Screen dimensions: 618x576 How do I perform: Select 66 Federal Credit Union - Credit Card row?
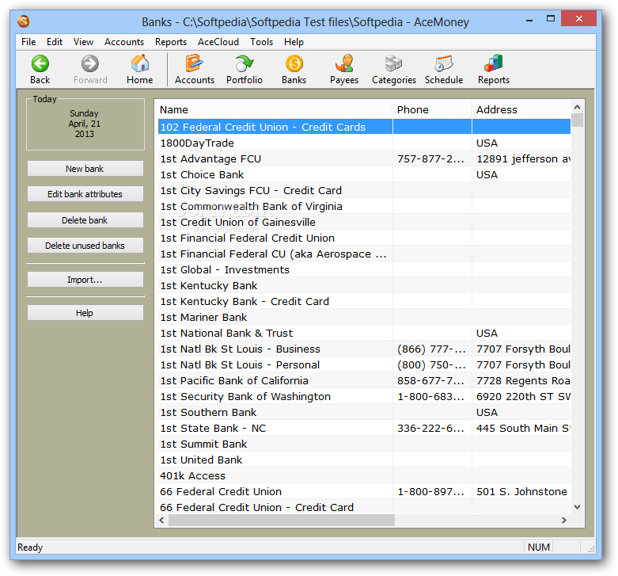coord(363,507)
